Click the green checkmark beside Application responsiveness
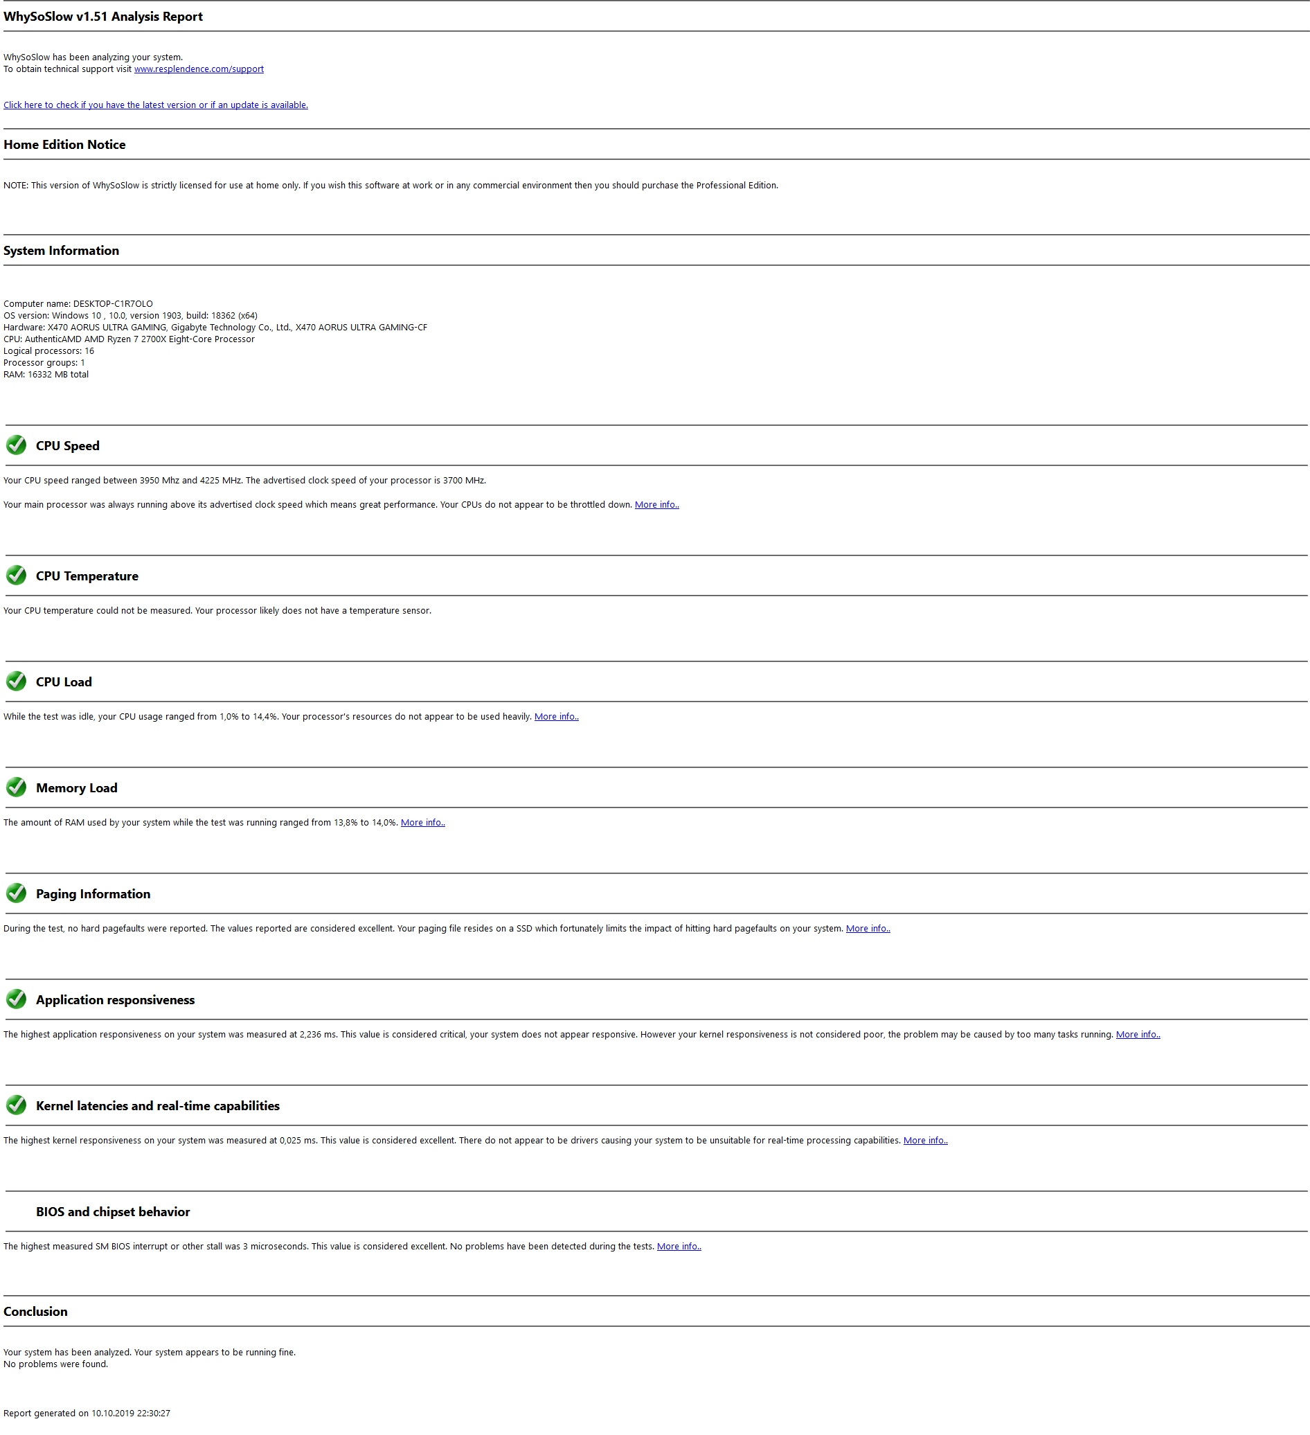This screenshot has height=1435, width=1310. [16, 1000]
